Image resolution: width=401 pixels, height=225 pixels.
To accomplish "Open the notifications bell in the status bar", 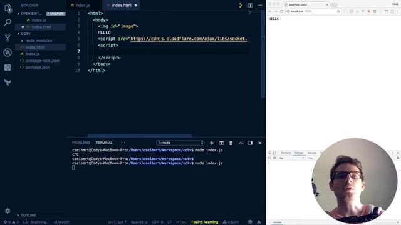I will (259, 222).
